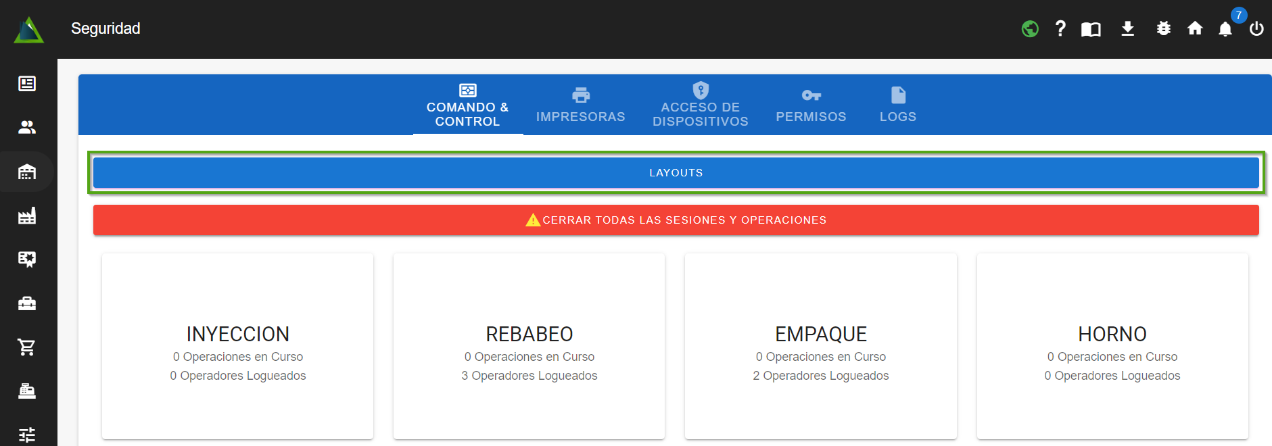
Task: Click the globe language icon
Action: point(1030,29)
